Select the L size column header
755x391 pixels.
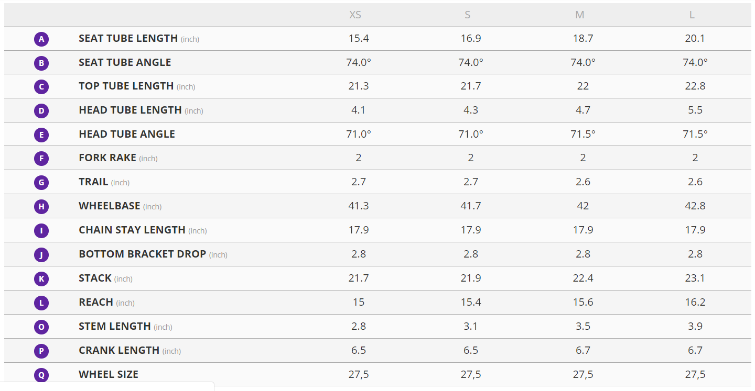coord(692,15)
